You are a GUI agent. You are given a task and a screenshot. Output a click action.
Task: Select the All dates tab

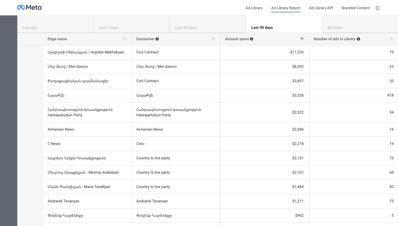[335, 28]
